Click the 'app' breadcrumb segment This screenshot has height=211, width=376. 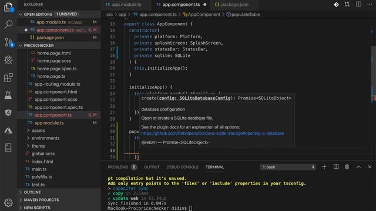pyautogui.click(x=122, y=15)
